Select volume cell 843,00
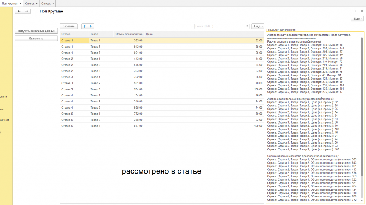 (x=129, y=47)
